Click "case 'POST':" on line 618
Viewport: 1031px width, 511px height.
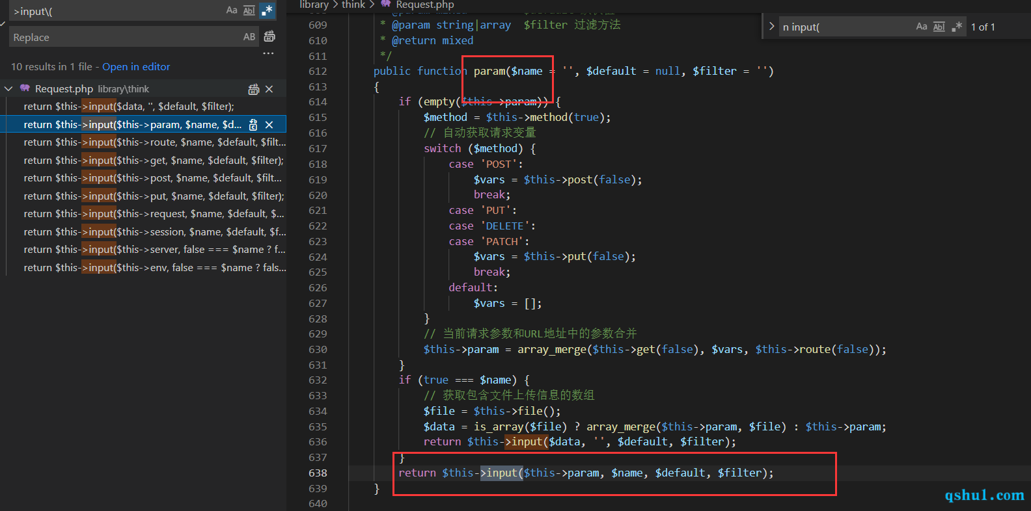tap(486, 164)
